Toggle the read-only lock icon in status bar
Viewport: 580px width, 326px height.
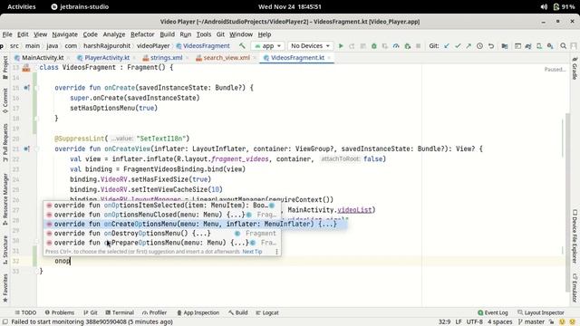[x=551, y=322]
